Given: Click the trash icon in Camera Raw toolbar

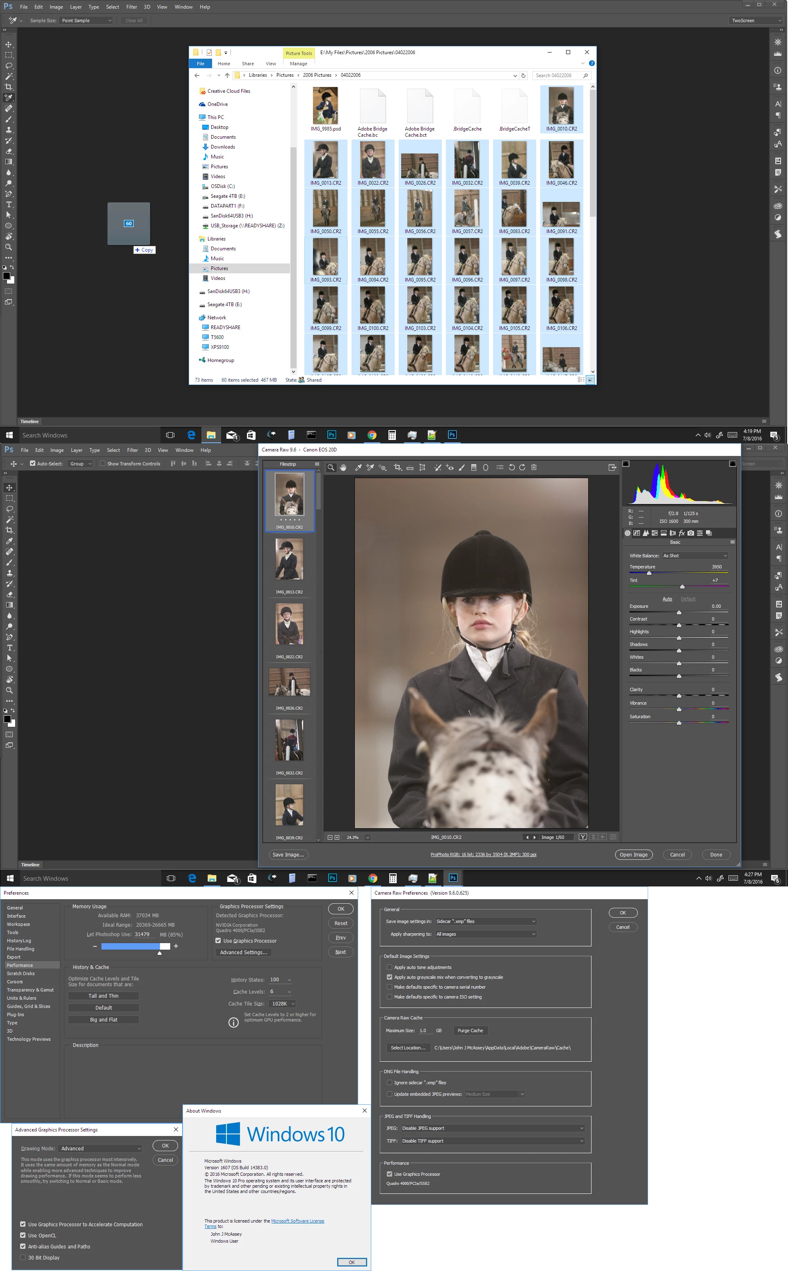Looking at the screenshot, I should (534, 467).
